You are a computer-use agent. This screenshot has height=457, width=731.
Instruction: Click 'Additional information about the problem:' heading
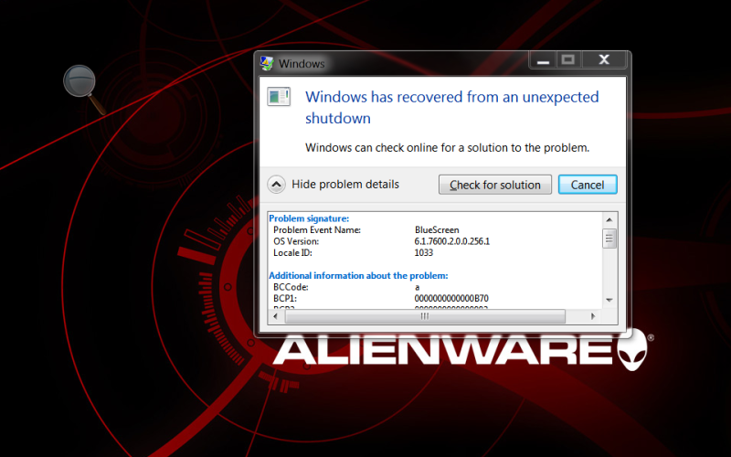[358, 276]
